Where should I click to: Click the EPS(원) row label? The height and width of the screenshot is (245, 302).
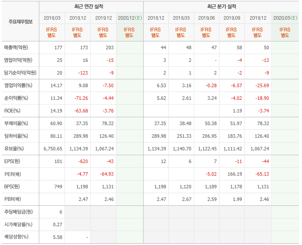[x=12, y=161]
